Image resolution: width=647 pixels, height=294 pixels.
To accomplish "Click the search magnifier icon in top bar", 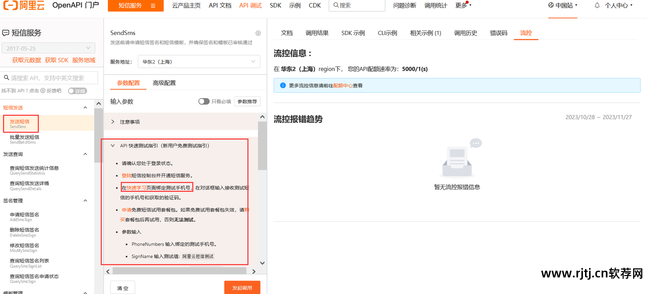I will [335, 5].
